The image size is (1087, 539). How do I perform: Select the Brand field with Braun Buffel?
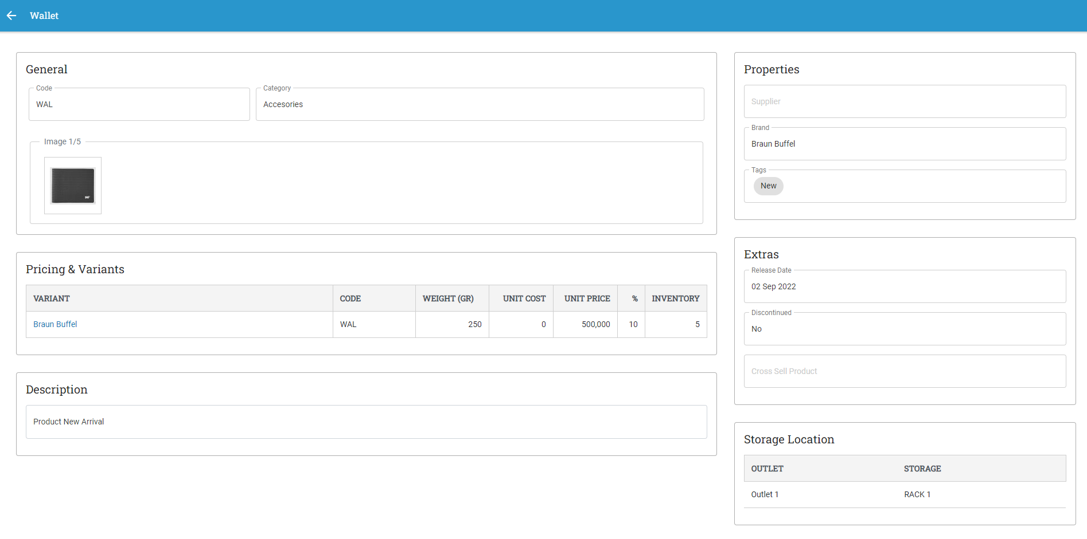tap(905, 144)
